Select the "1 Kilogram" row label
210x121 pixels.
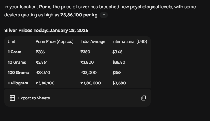tap(18, 83)
